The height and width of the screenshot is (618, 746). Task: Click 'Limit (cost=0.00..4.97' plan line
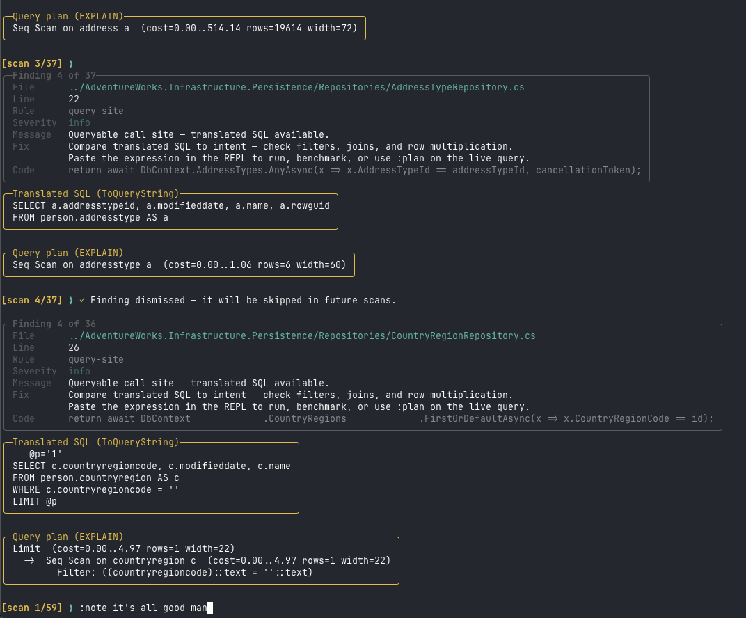tap(124, 549)
